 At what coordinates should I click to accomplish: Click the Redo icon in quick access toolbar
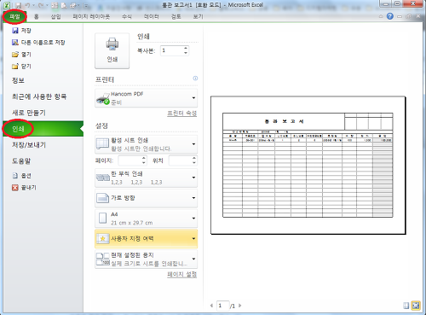(x=41, y=5)
